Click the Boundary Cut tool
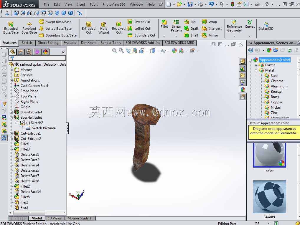The width and height of the screenshot is (300, 225). click(x=141, y=35)
